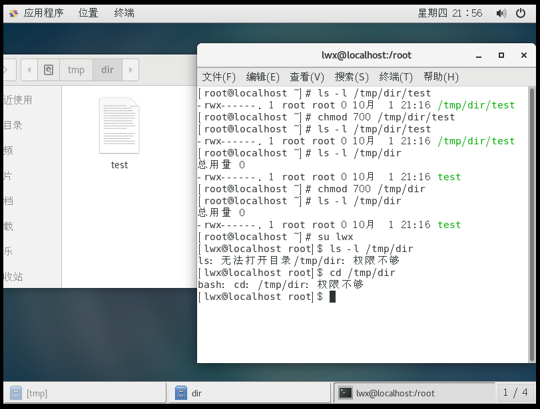
Task: Click the workspace switcher showing 1 / 4
Action: [517, 392]
